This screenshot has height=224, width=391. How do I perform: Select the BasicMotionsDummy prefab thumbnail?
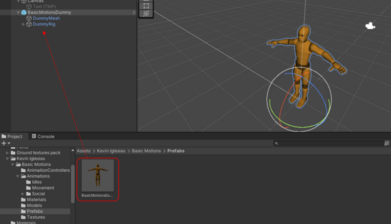[98, 176]
